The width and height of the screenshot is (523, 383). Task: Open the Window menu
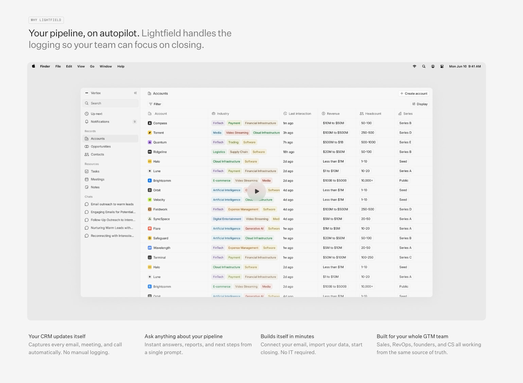106,66
